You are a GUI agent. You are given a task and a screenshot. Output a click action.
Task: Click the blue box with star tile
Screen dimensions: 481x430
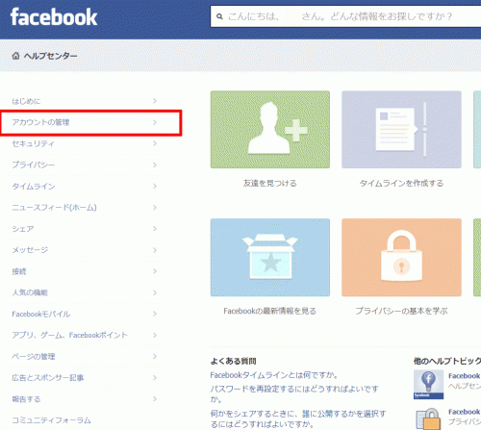click(270, 258)
